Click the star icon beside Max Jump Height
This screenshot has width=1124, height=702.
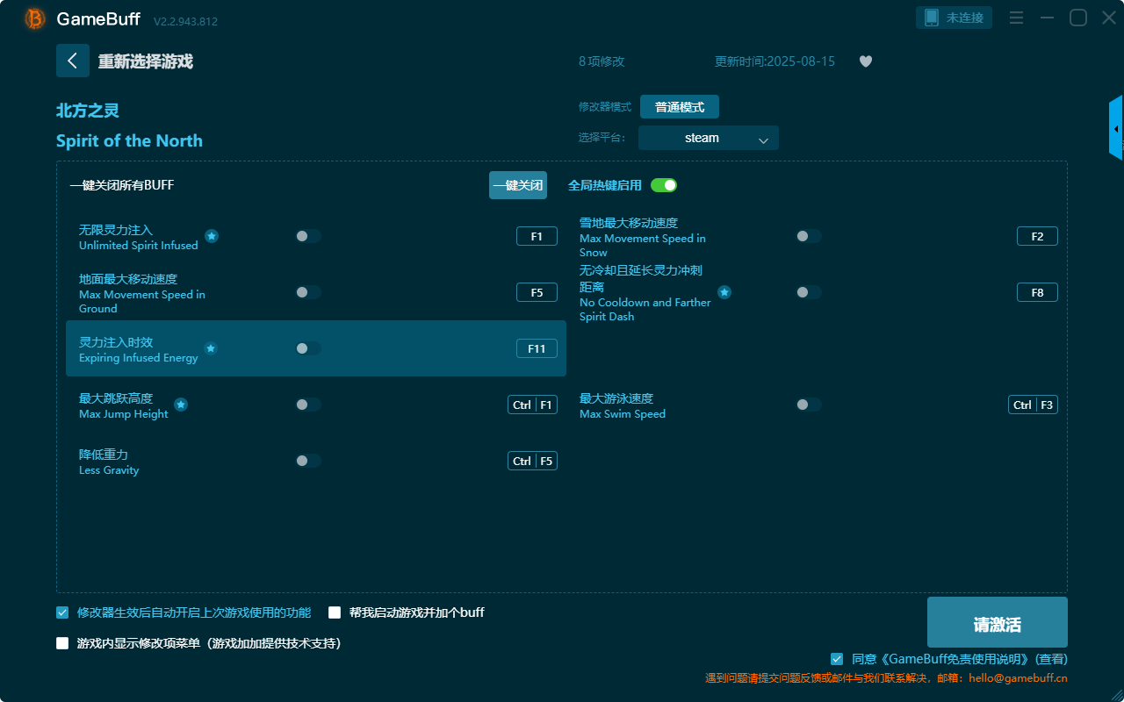[x=181, y=405]
